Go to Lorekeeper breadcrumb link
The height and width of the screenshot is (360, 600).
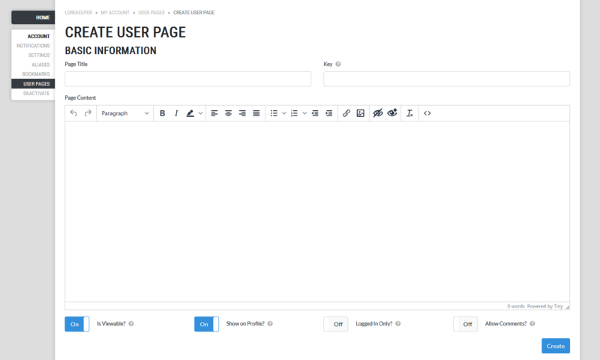coord(79,13)
